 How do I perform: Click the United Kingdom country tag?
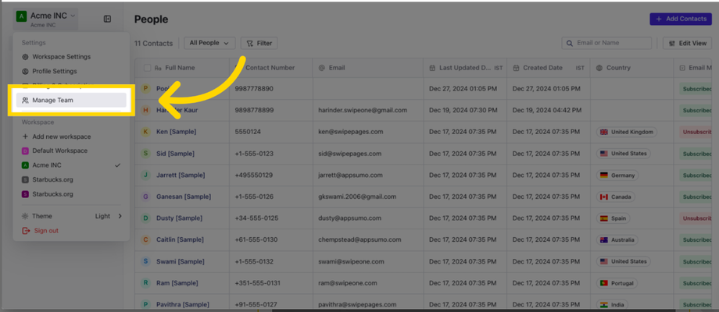(626, 133)
